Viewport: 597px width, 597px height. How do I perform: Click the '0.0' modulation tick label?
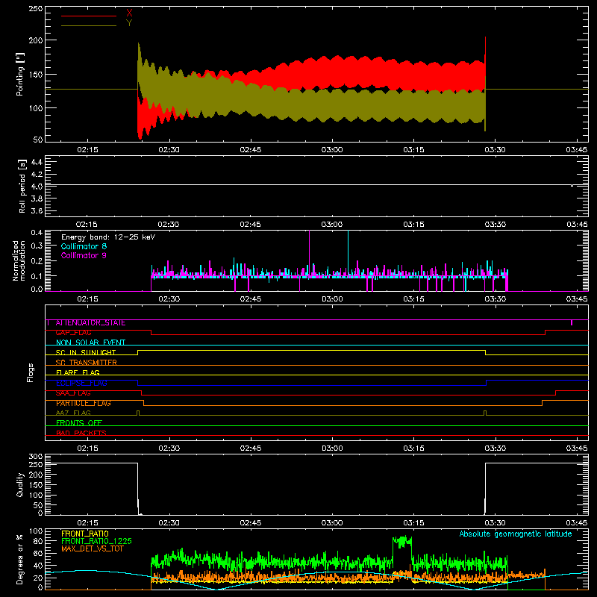coord(37,289)
